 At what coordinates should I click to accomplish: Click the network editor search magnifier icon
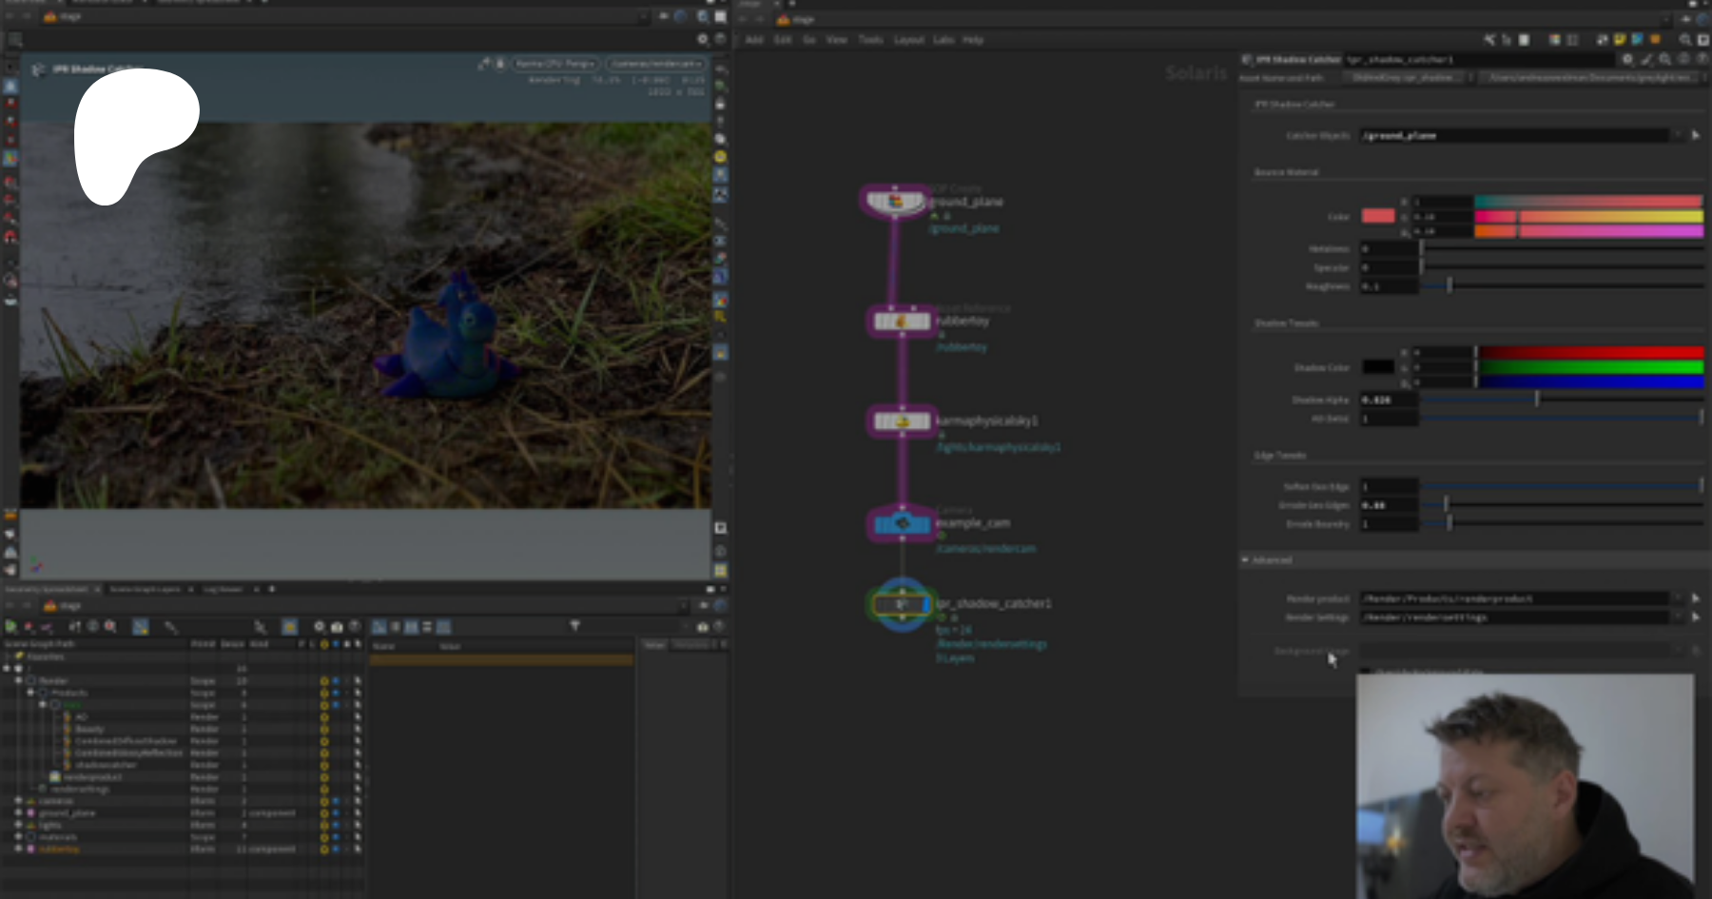point(1685,40)
